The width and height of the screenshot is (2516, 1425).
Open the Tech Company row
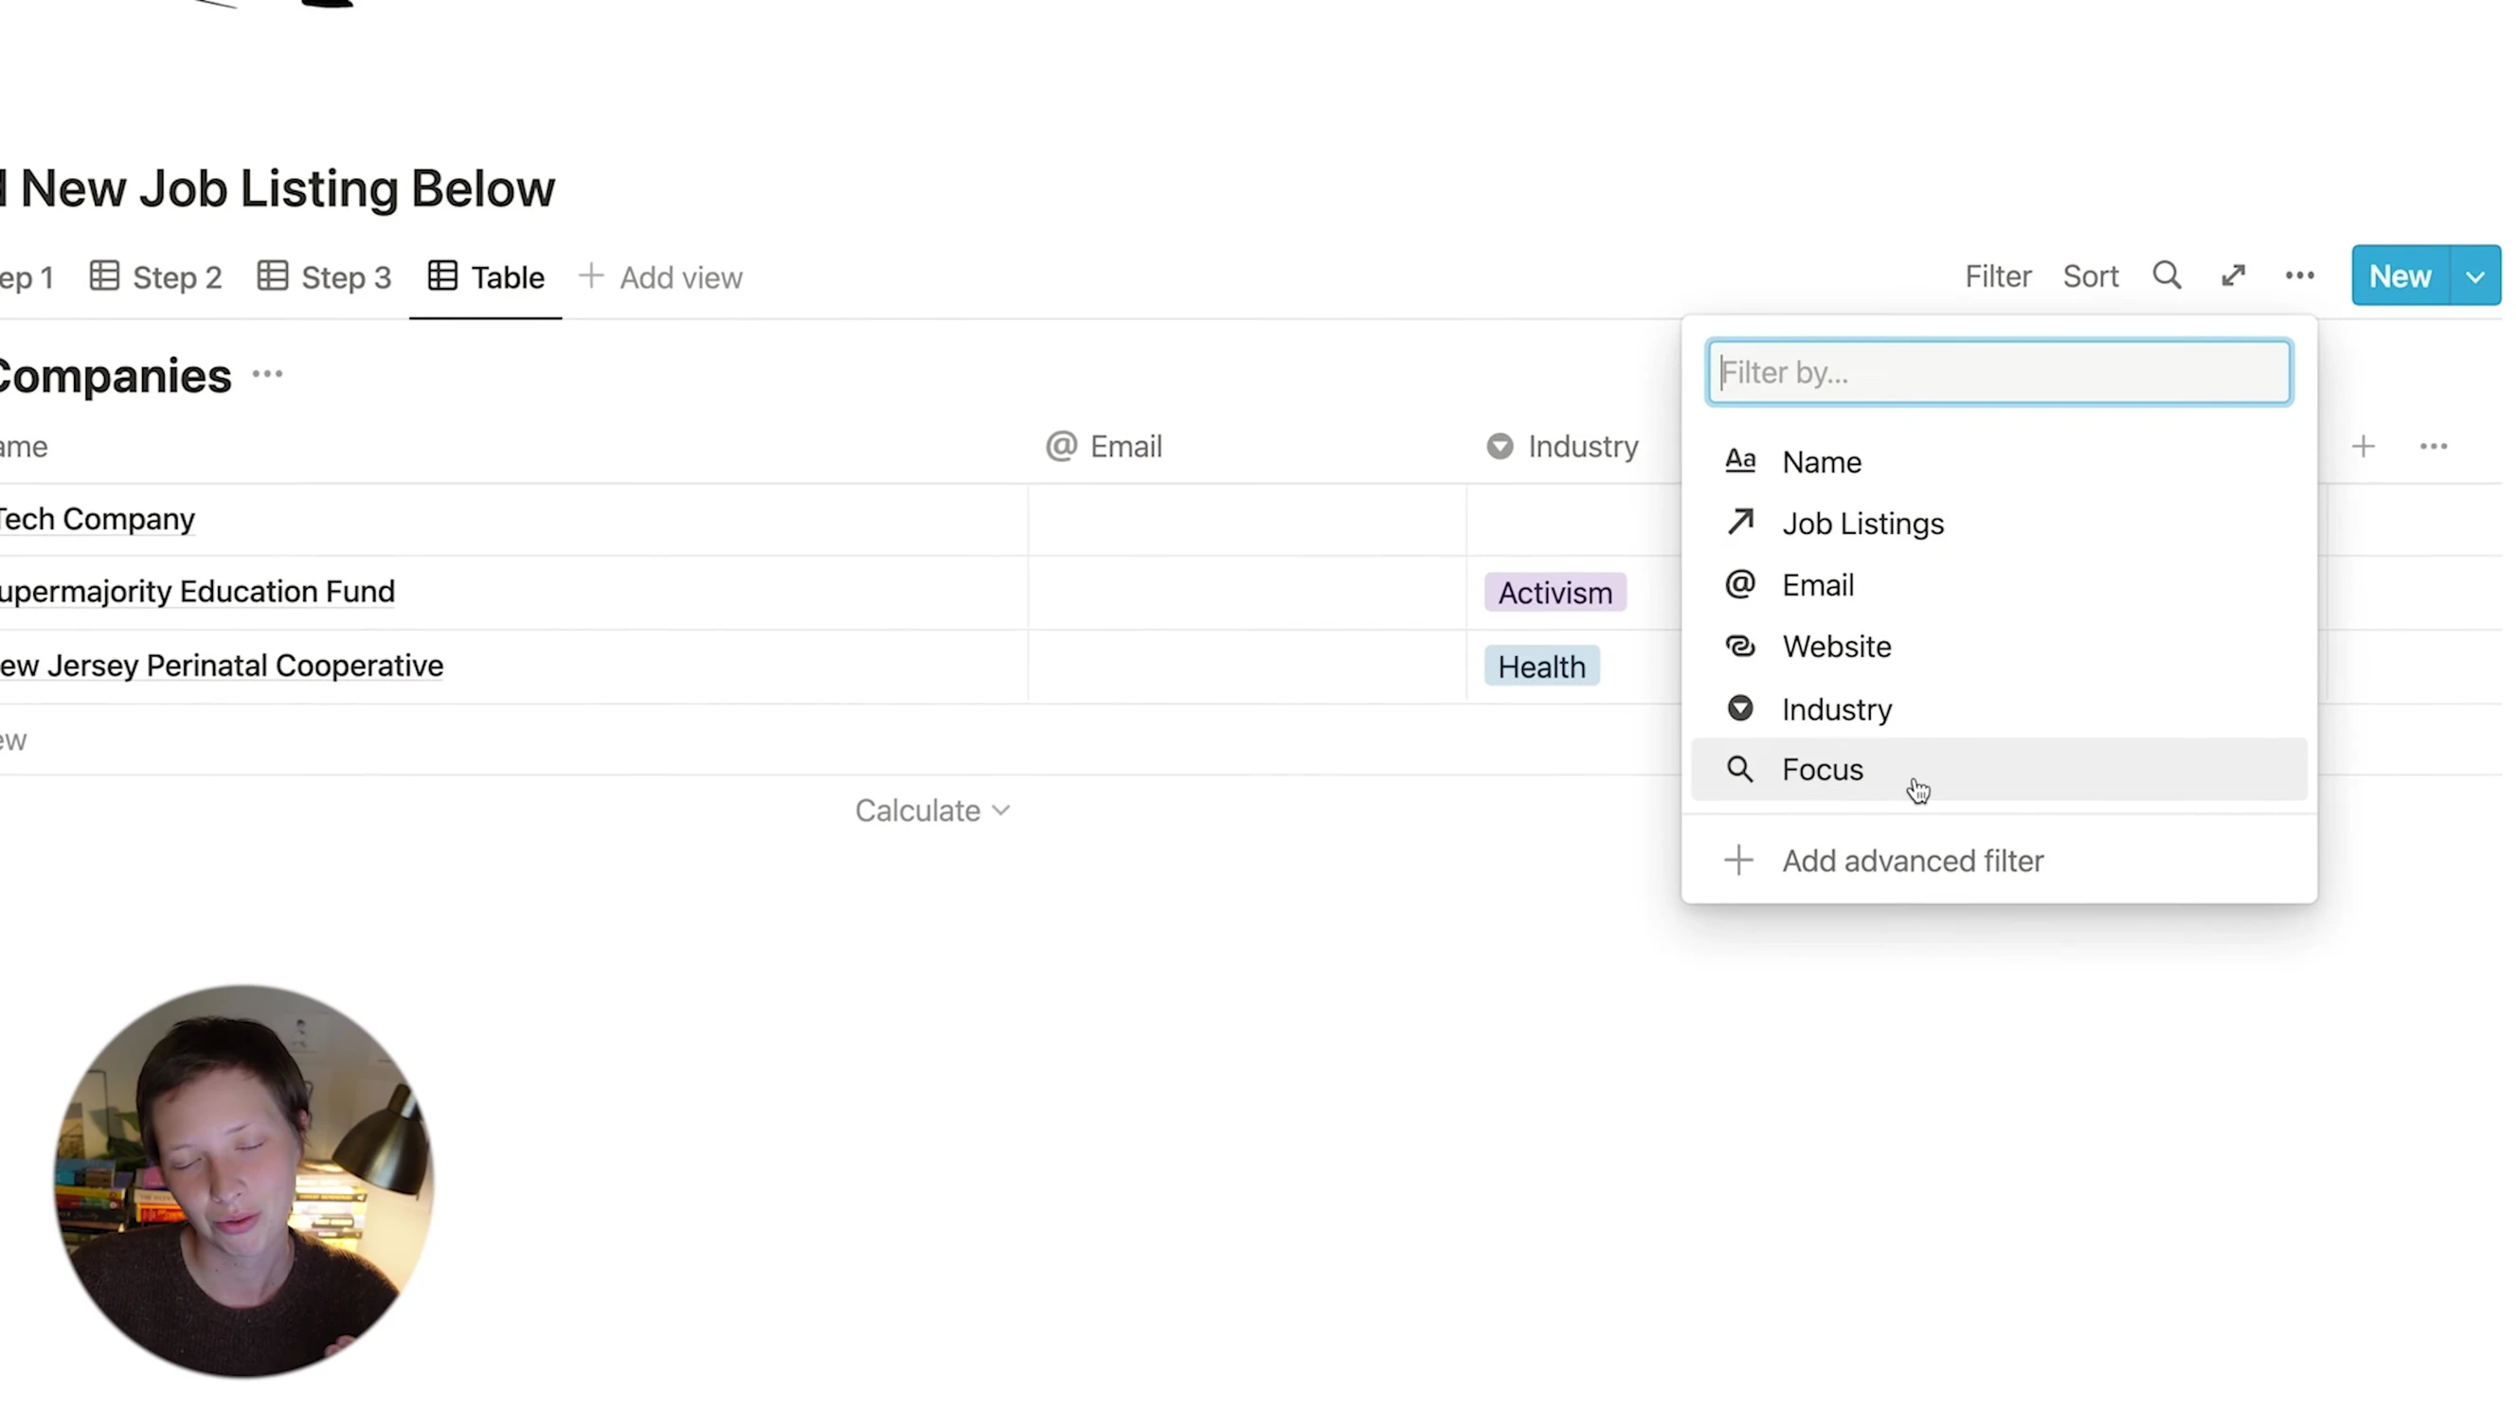pos(97,519)
